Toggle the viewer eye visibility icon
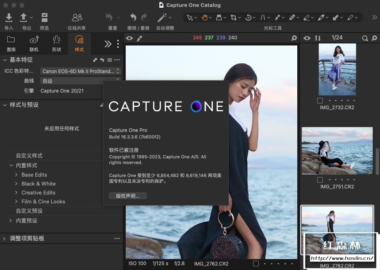 (129, 38)
